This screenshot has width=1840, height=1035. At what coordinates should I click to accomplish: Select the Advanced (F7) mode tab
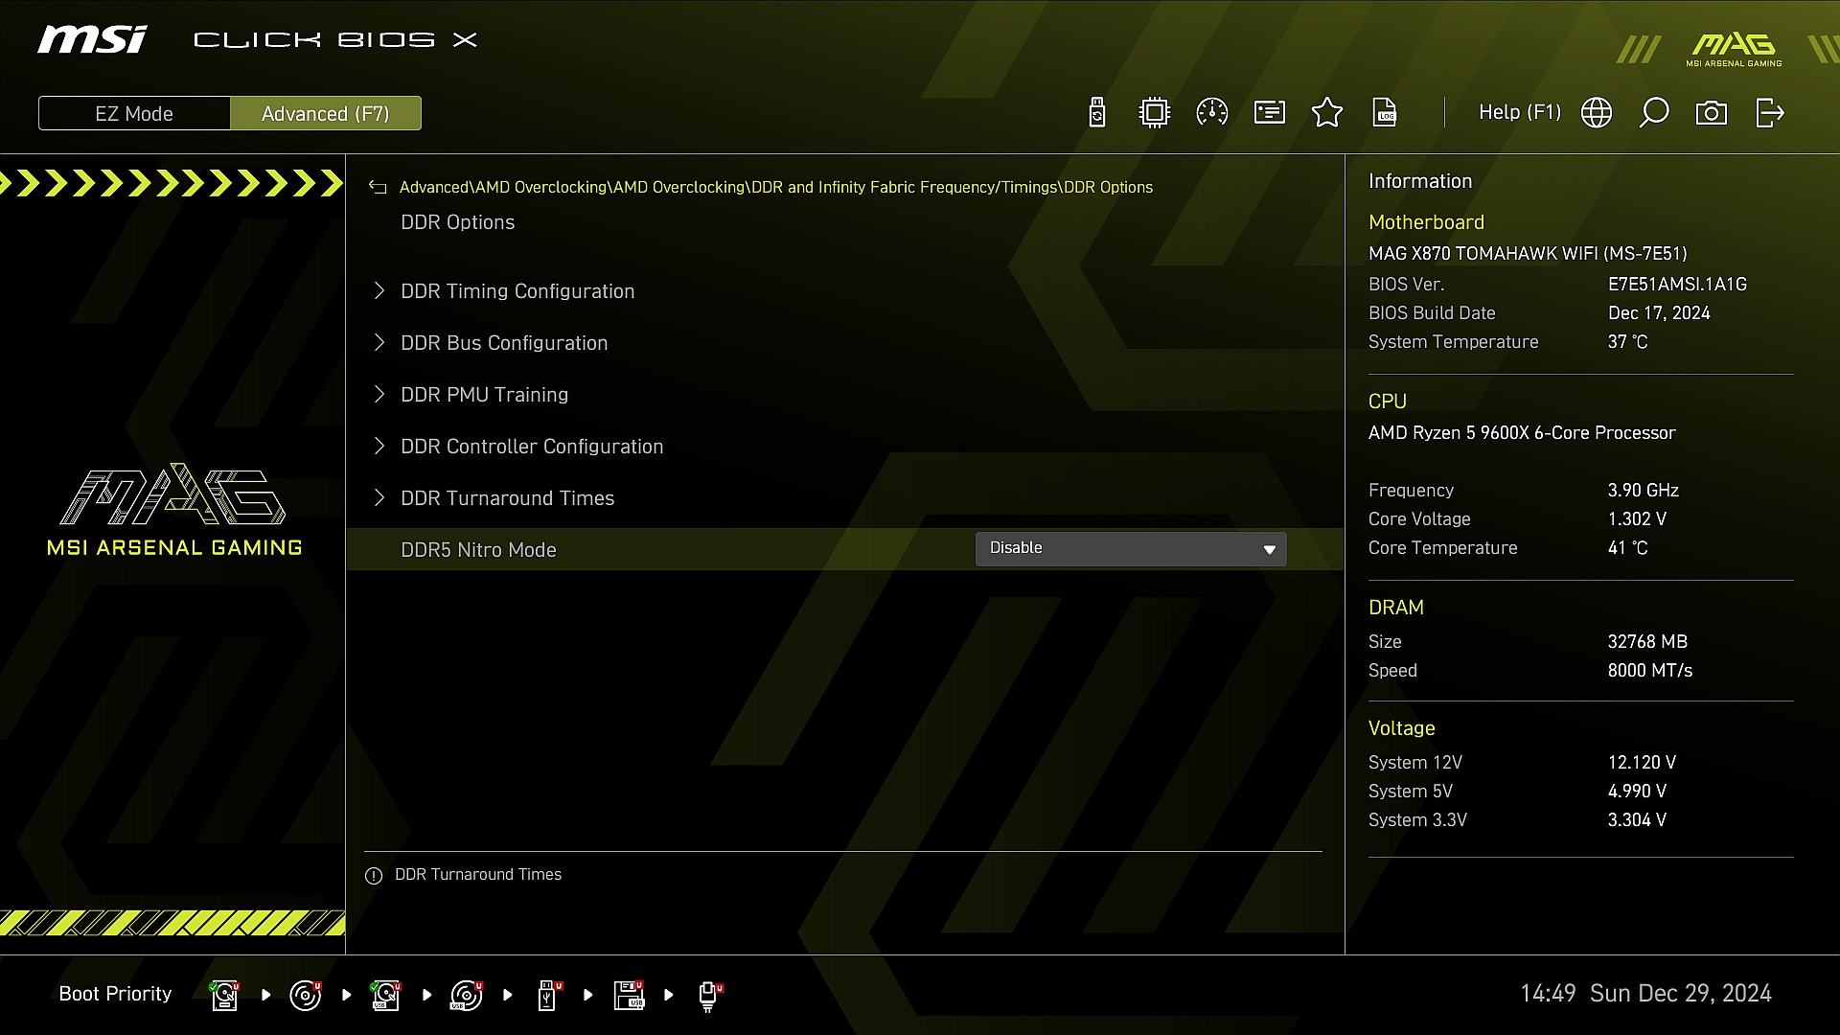click(x=326, y=113)
